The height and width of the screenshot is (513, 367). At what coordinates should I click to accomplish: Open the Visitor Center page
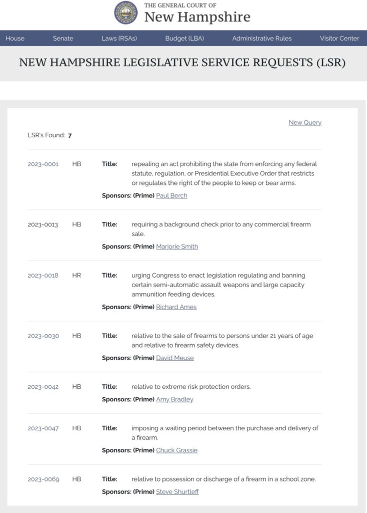339,38
